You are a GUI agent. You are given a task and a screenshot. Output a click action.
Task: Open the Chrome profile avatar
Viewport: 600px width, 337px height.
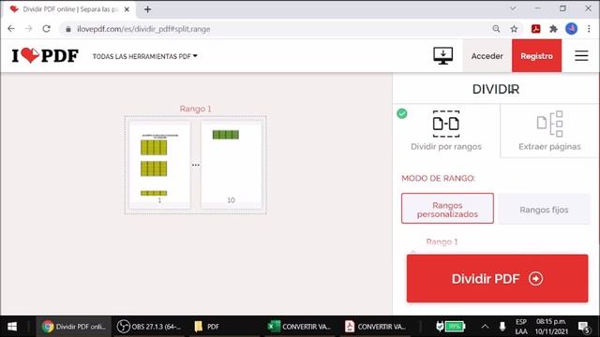click(x=571, y=29)
